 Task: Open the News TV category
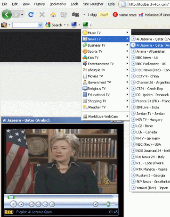[x=105, y=39]
